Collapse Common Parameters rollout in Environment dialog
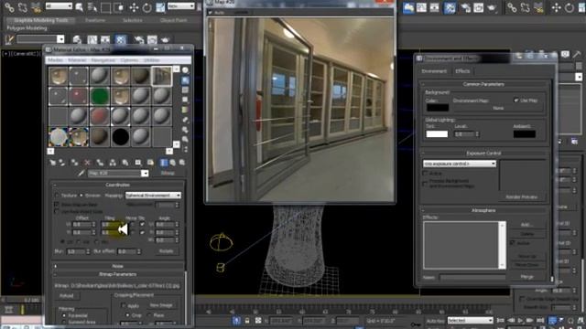This screenshot has width=586, height=329. tap(483, 84)
